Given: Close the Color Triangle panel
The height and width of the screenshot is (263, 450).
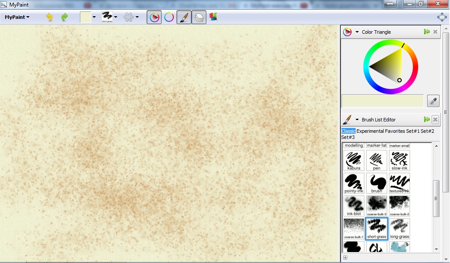Looking at the screenshot, I should click(436, 32).
